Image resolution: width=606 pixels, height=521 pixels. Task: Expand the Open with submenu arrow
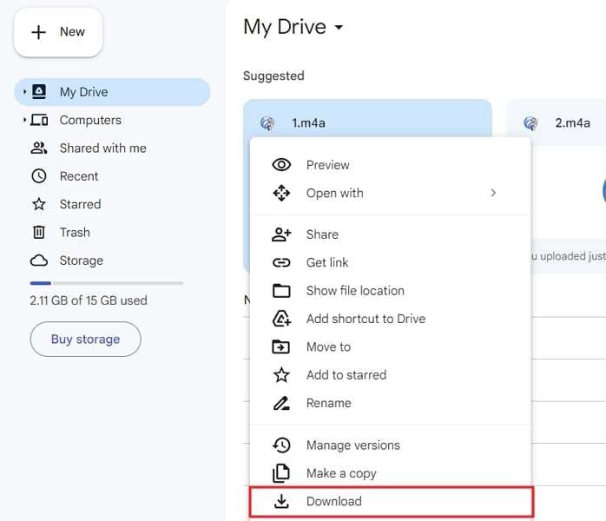493,193
